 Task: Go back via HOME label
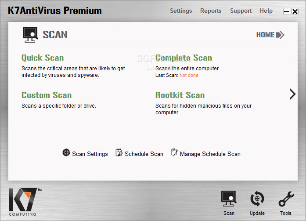pos(265,35)
